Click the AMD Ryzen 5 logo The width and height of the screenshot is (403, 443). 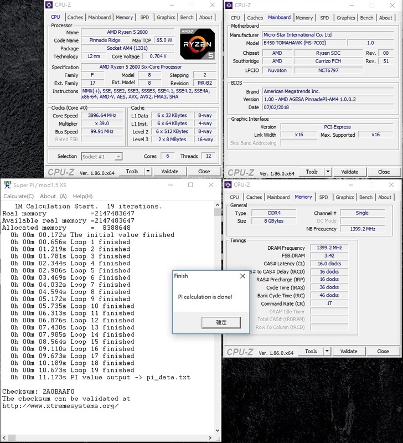195,43
